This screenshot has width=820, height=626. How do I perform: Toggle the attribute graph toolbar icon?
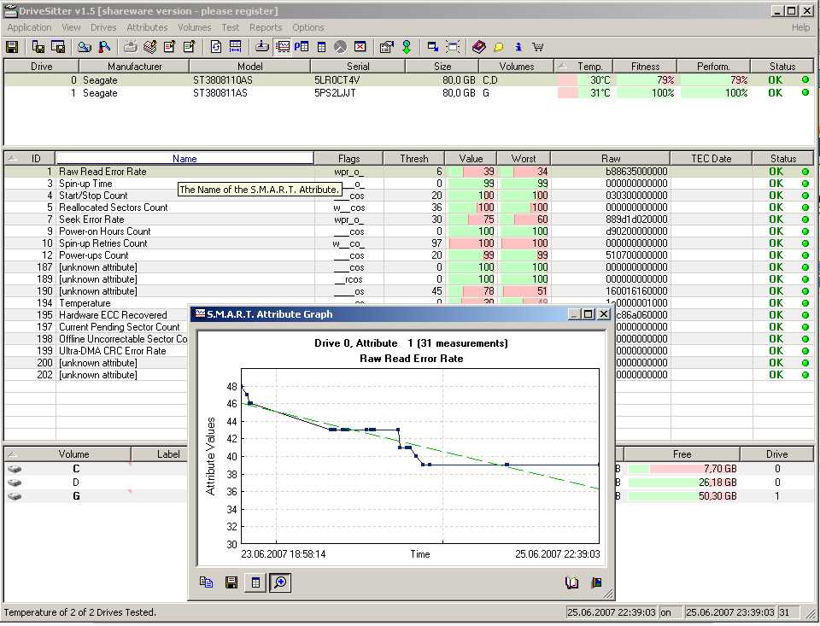tap(283, 47)
